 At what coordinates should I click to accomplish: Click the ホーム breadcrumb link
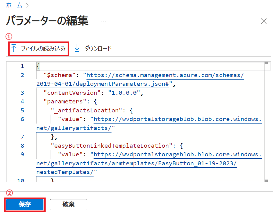tap(14, 5)
